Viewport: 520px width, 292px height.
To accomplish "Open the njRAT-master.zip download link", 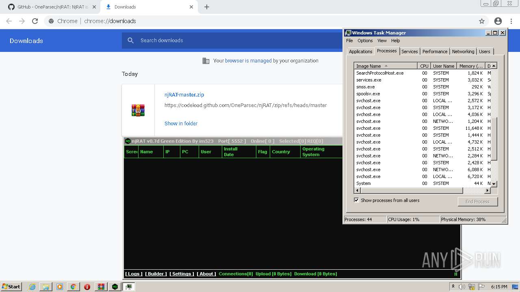I will tap(184, 95).
